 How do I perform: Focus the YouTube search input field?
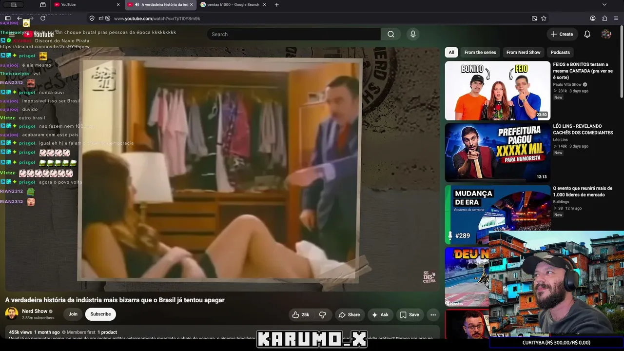click(x=293, y=34)
